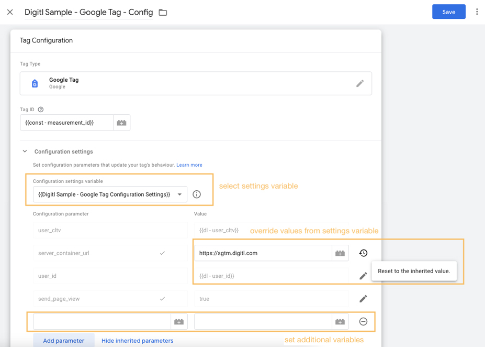Screen dimensions: 485x347
Task: Select the send_page_view parameter name
Action: 110,299
